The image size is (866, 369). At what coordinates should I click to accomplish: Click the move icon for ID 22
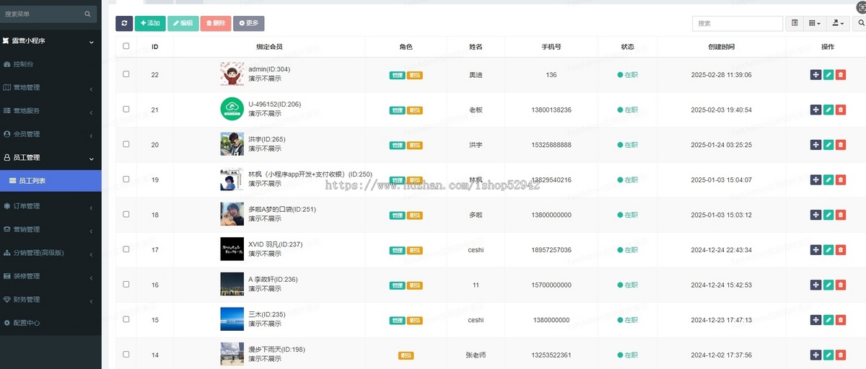pos(815,74)
